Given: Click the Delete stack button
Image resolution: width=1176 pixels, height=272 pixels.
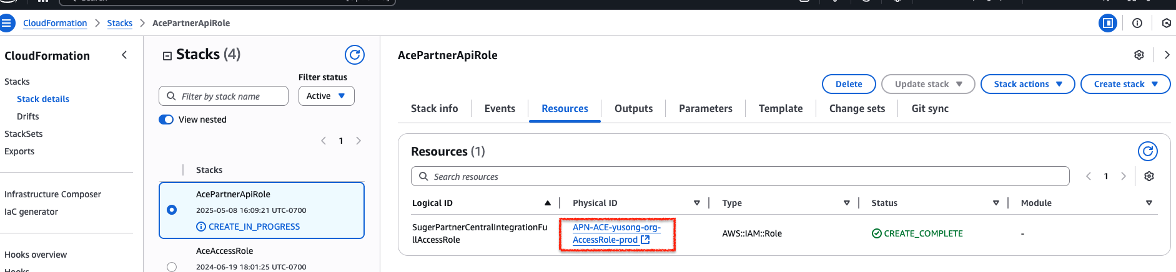Looking at the screenshot, I should pyautogui.click(x=849, y=84).
